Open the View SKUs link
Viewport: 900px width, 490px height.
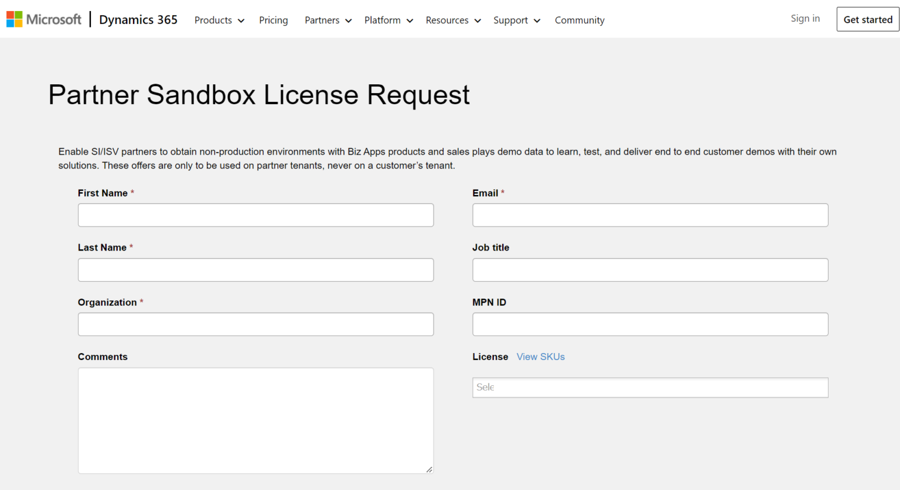[540, 357]
